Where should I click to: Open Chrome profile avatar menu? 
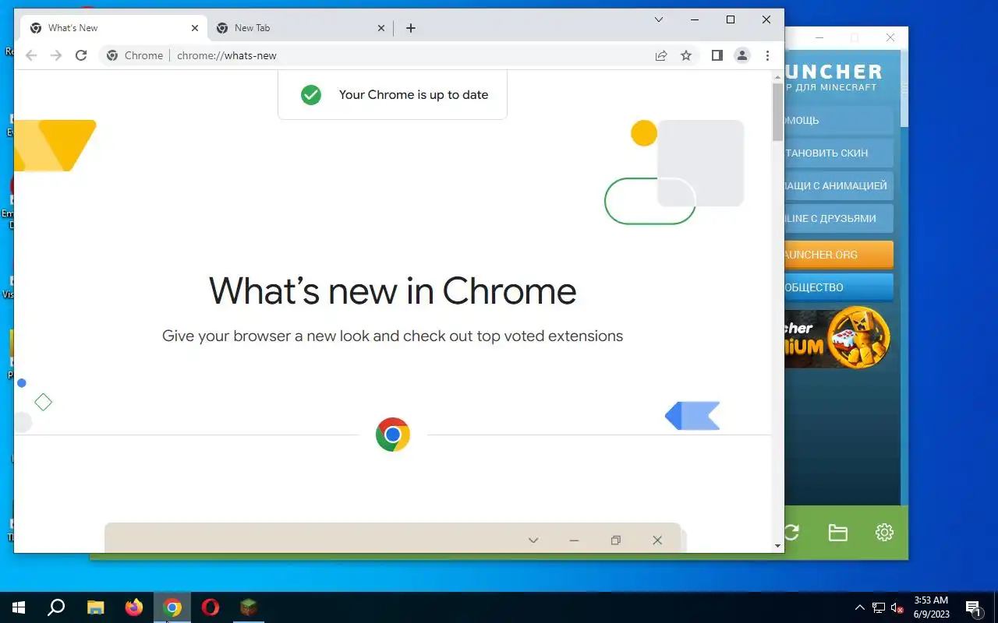click(x=742, y=55)
